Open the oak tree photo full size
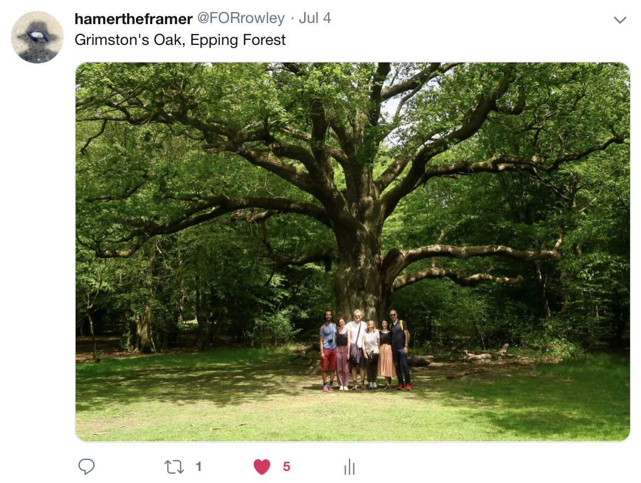The image size is (641, 483). [x=353, y=252]
